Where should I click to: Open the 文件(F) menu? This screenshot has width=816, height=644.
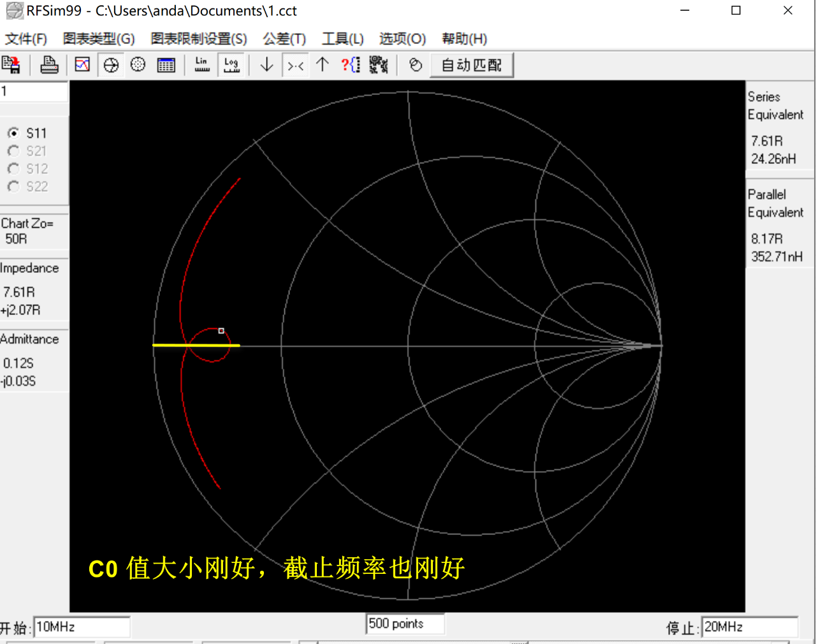click(x=26, y=39)
